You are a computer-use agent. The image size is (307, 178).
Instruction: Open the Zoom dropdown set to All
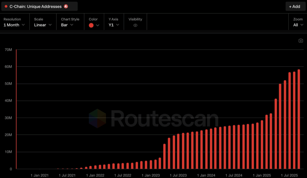tap(298, 25)
